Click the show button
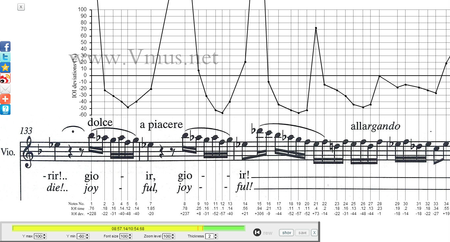This screenshot has height=242, width=450. pos(287,233)
